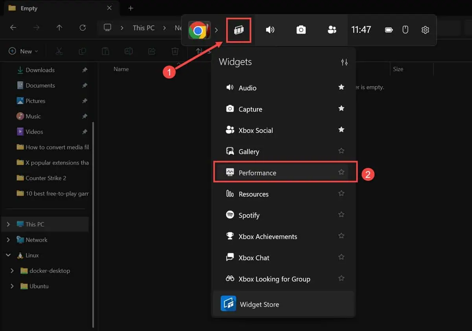Click the Audio speaker icon in Game Bar
Viewport: 472px width, 331px height.
[x=270, y=30]
